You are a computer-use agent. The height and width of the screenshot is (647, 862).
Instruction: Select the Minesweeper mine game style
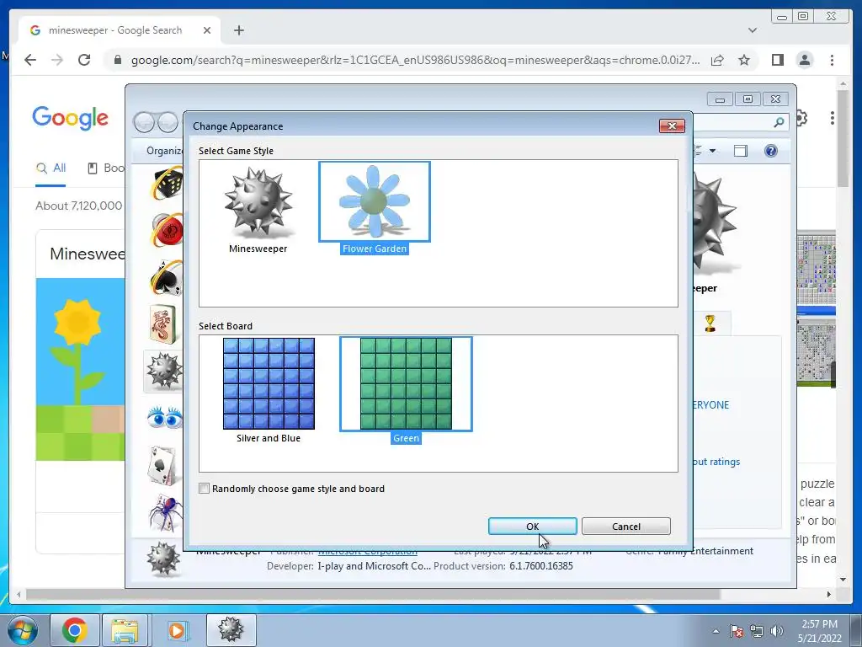258,211
